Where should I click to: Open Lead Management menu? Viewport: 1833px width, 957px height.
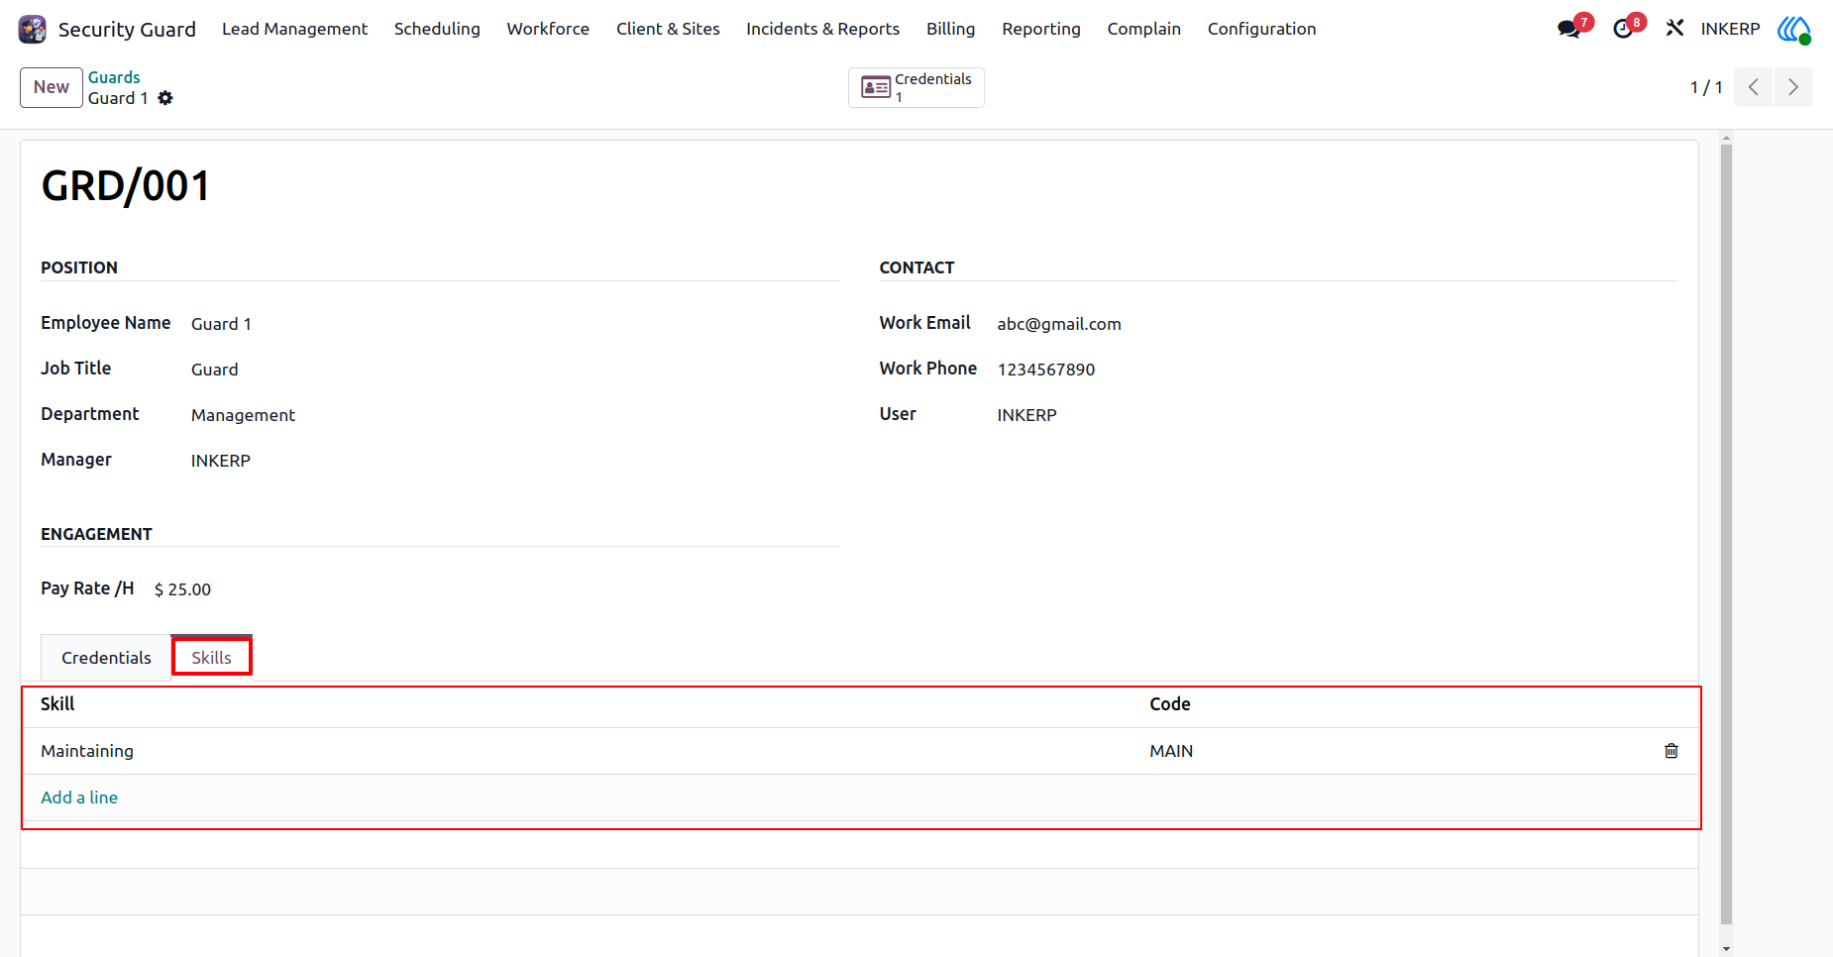[294, 29]
